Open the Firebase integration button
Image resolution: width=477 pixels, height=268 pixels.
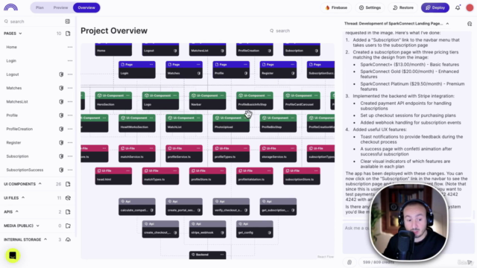(336, 7)
